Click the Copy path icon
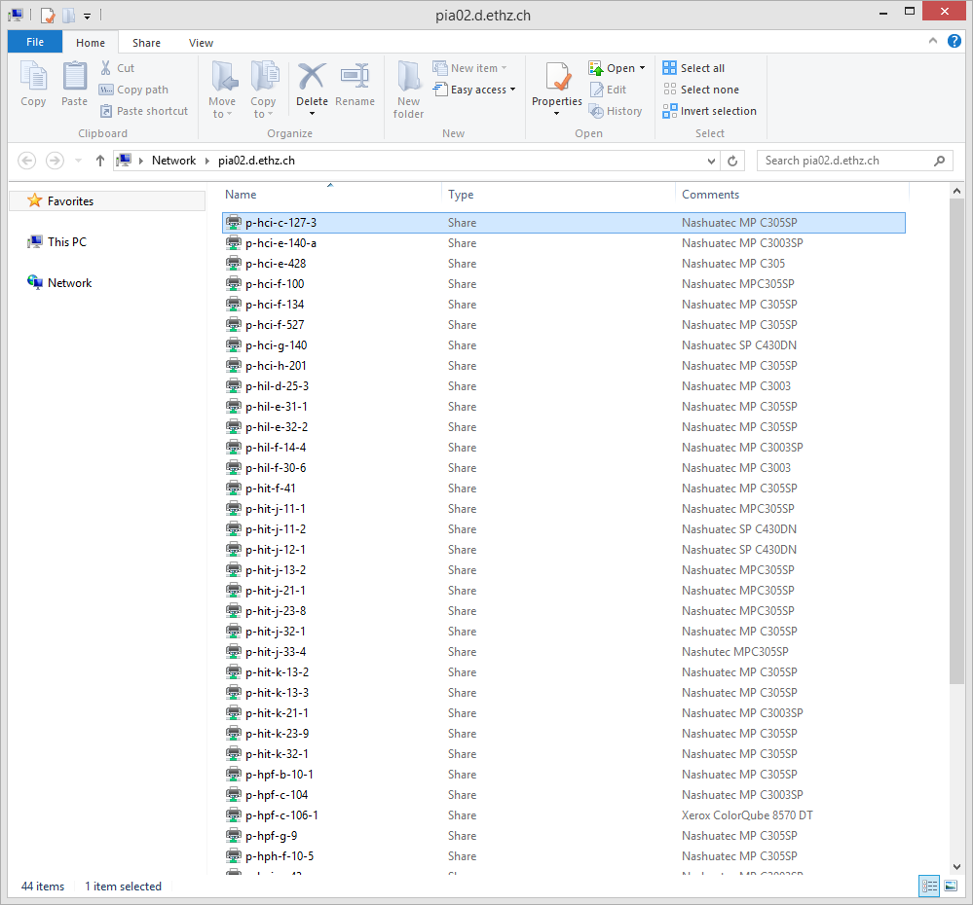This screenshot has height=905, width=973. coord(106,90)
